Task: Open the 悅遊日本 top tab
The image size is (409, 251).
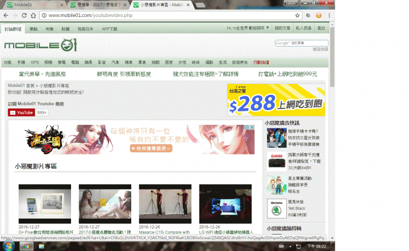Action: [86, 29]
